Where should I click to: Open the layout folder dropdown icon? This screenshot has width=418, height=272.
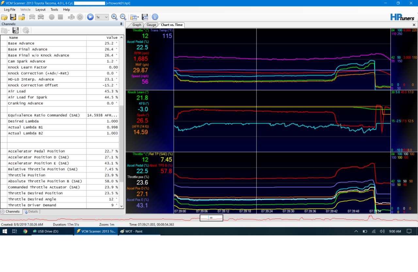[134, 17]
